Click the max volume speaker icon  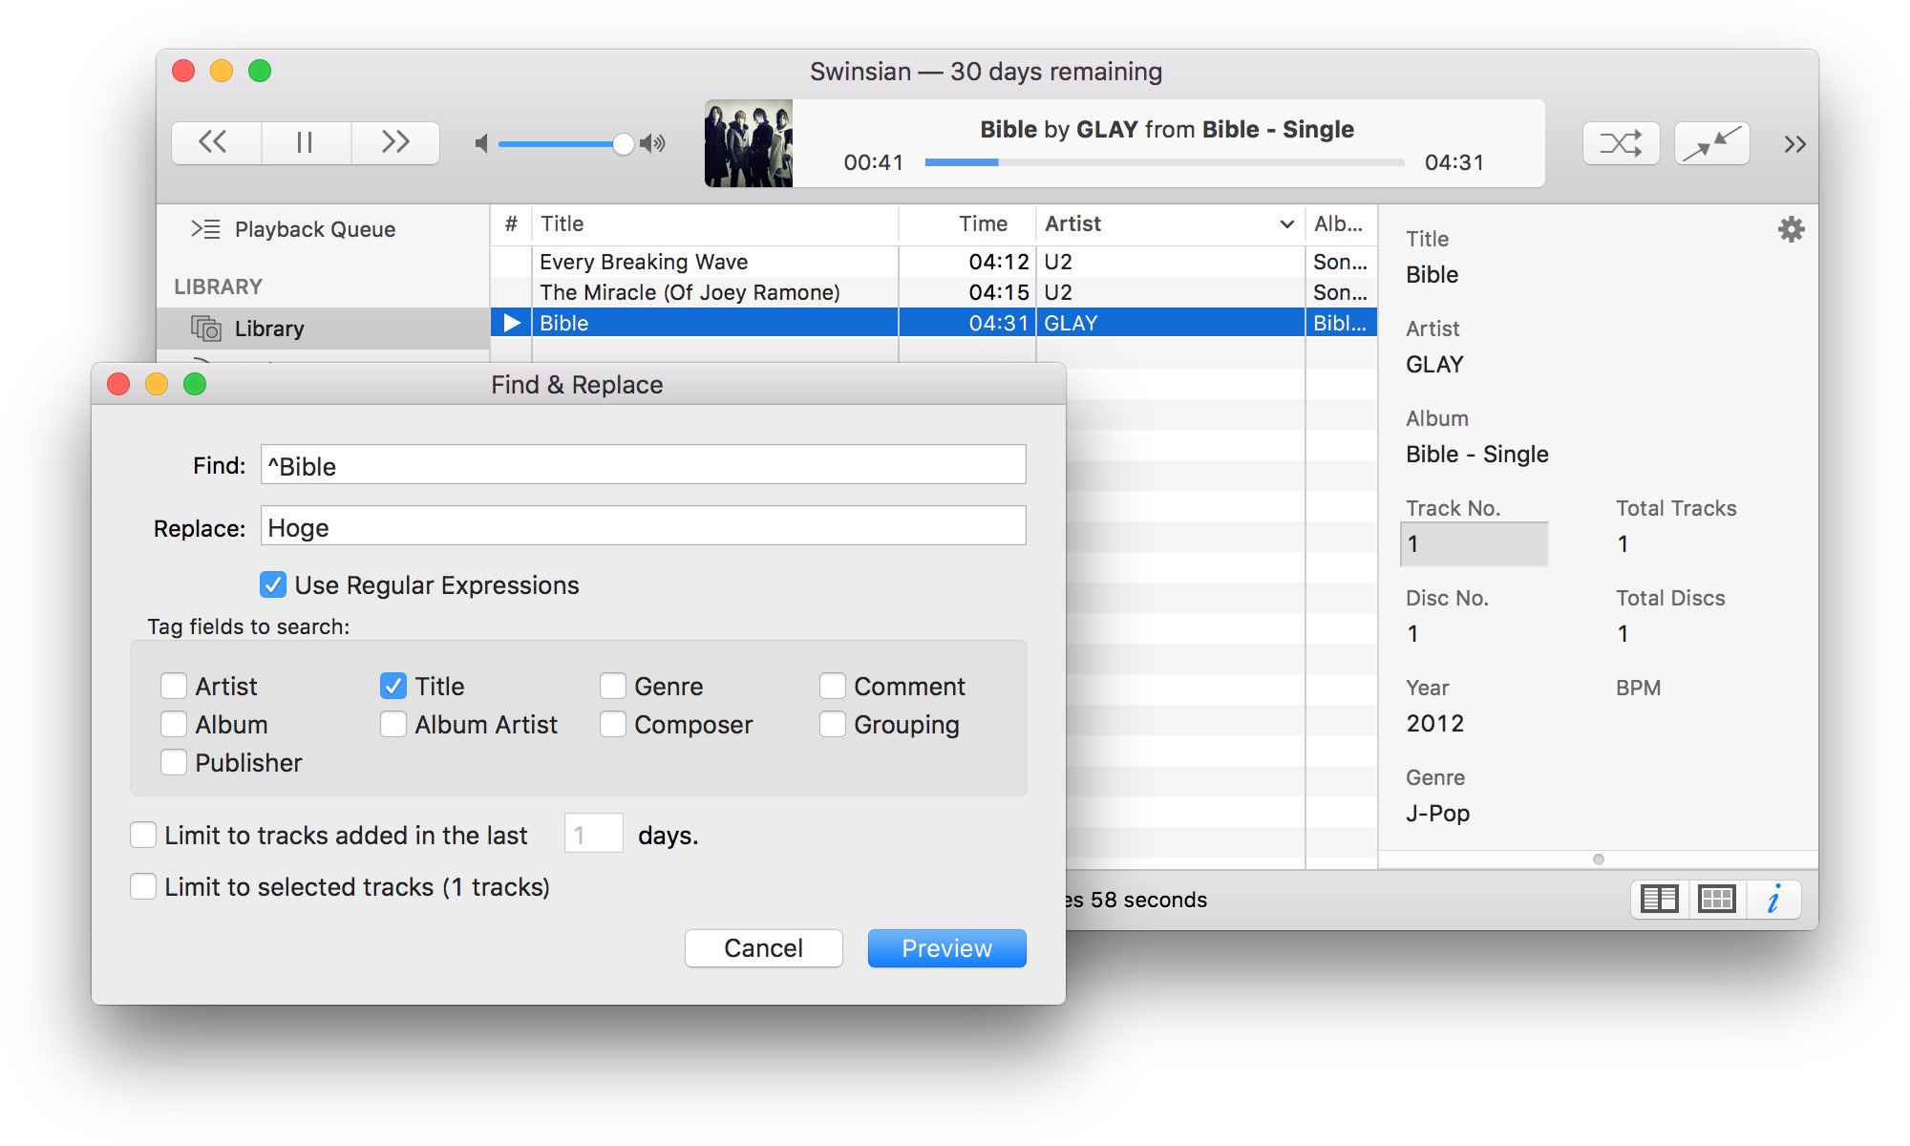pos(653,144)
